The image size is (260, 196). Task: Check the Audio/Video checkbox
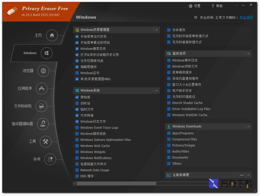pyautogui.click(x=169, y=151)
